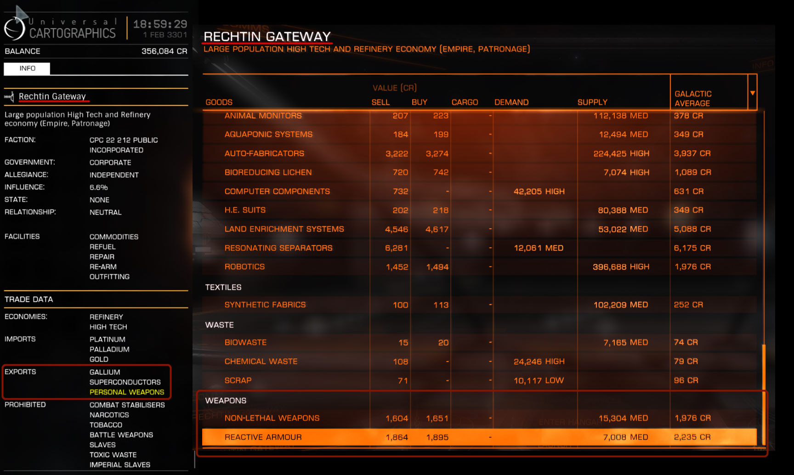Image resolution: width=794 pixels, height=475 pixels.
Task: Open the Galactic Average dropdown arrow
Action: [753, 93]
